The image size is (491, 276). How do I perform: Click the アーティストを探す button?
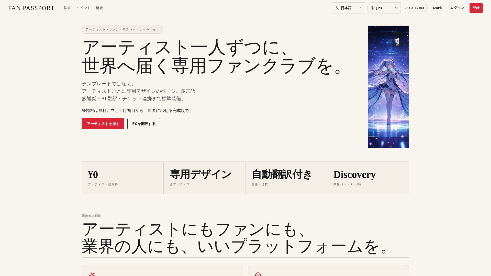(x=103, y=124)
